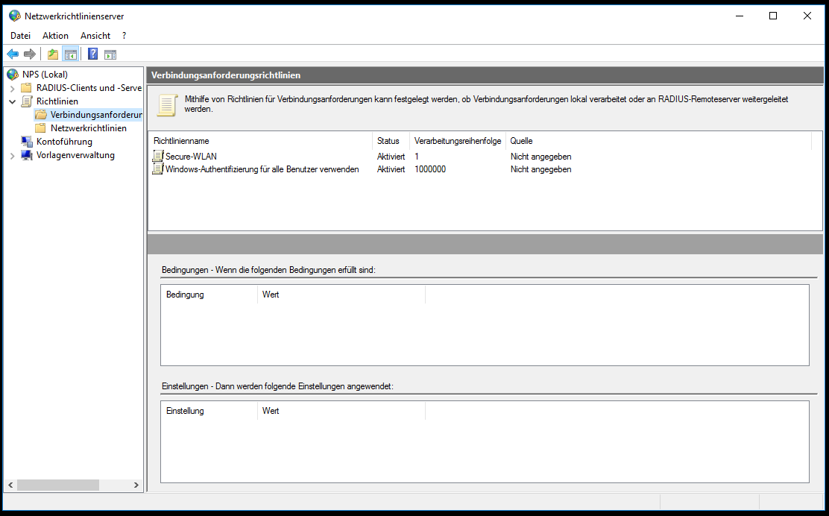The width and height of the screenshot is (829, 516).
Task: Click the RADIUS-Clients folder icon
Action: click(x=26, y=88)
